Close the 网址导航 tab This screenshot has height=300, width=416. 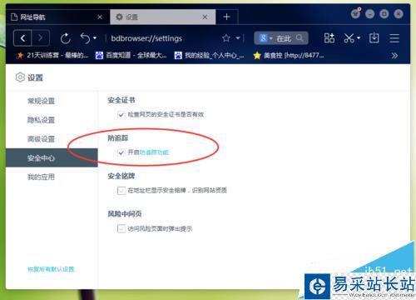[100, 17]
